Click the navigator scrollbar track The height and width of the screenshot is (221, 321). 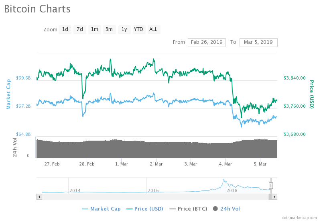point(152,196)
